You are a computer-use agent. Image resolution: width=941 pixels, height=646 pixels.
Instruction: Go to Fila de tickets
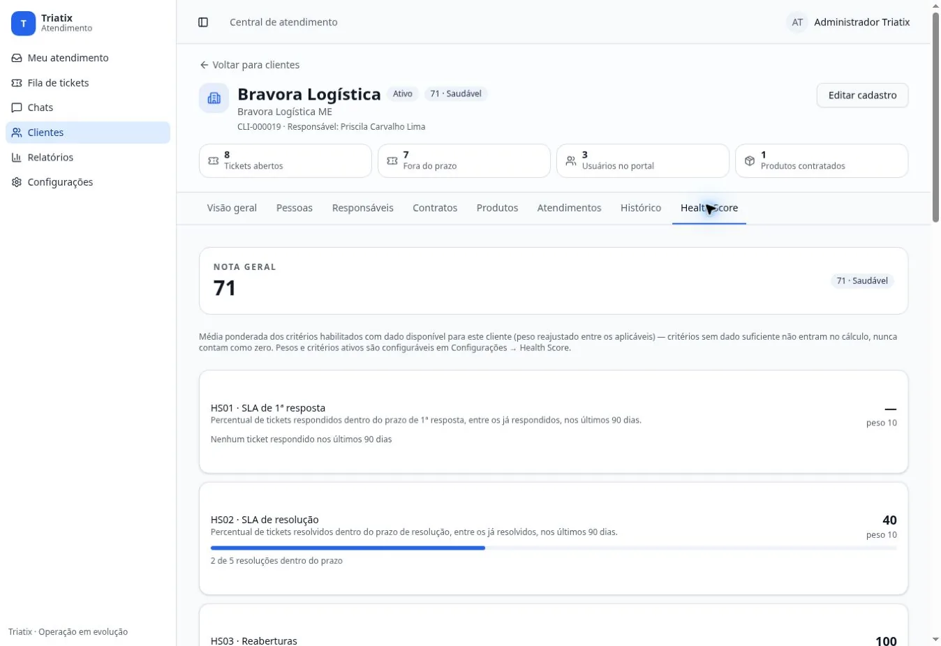88,83
